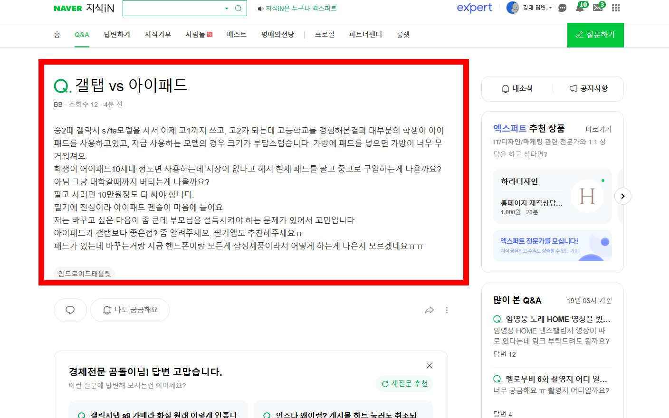The height and width of the screenshot is (418, 669).
Task: Open the three-dot more options menu
Action: pyautogui.click(x=447, y=310)
